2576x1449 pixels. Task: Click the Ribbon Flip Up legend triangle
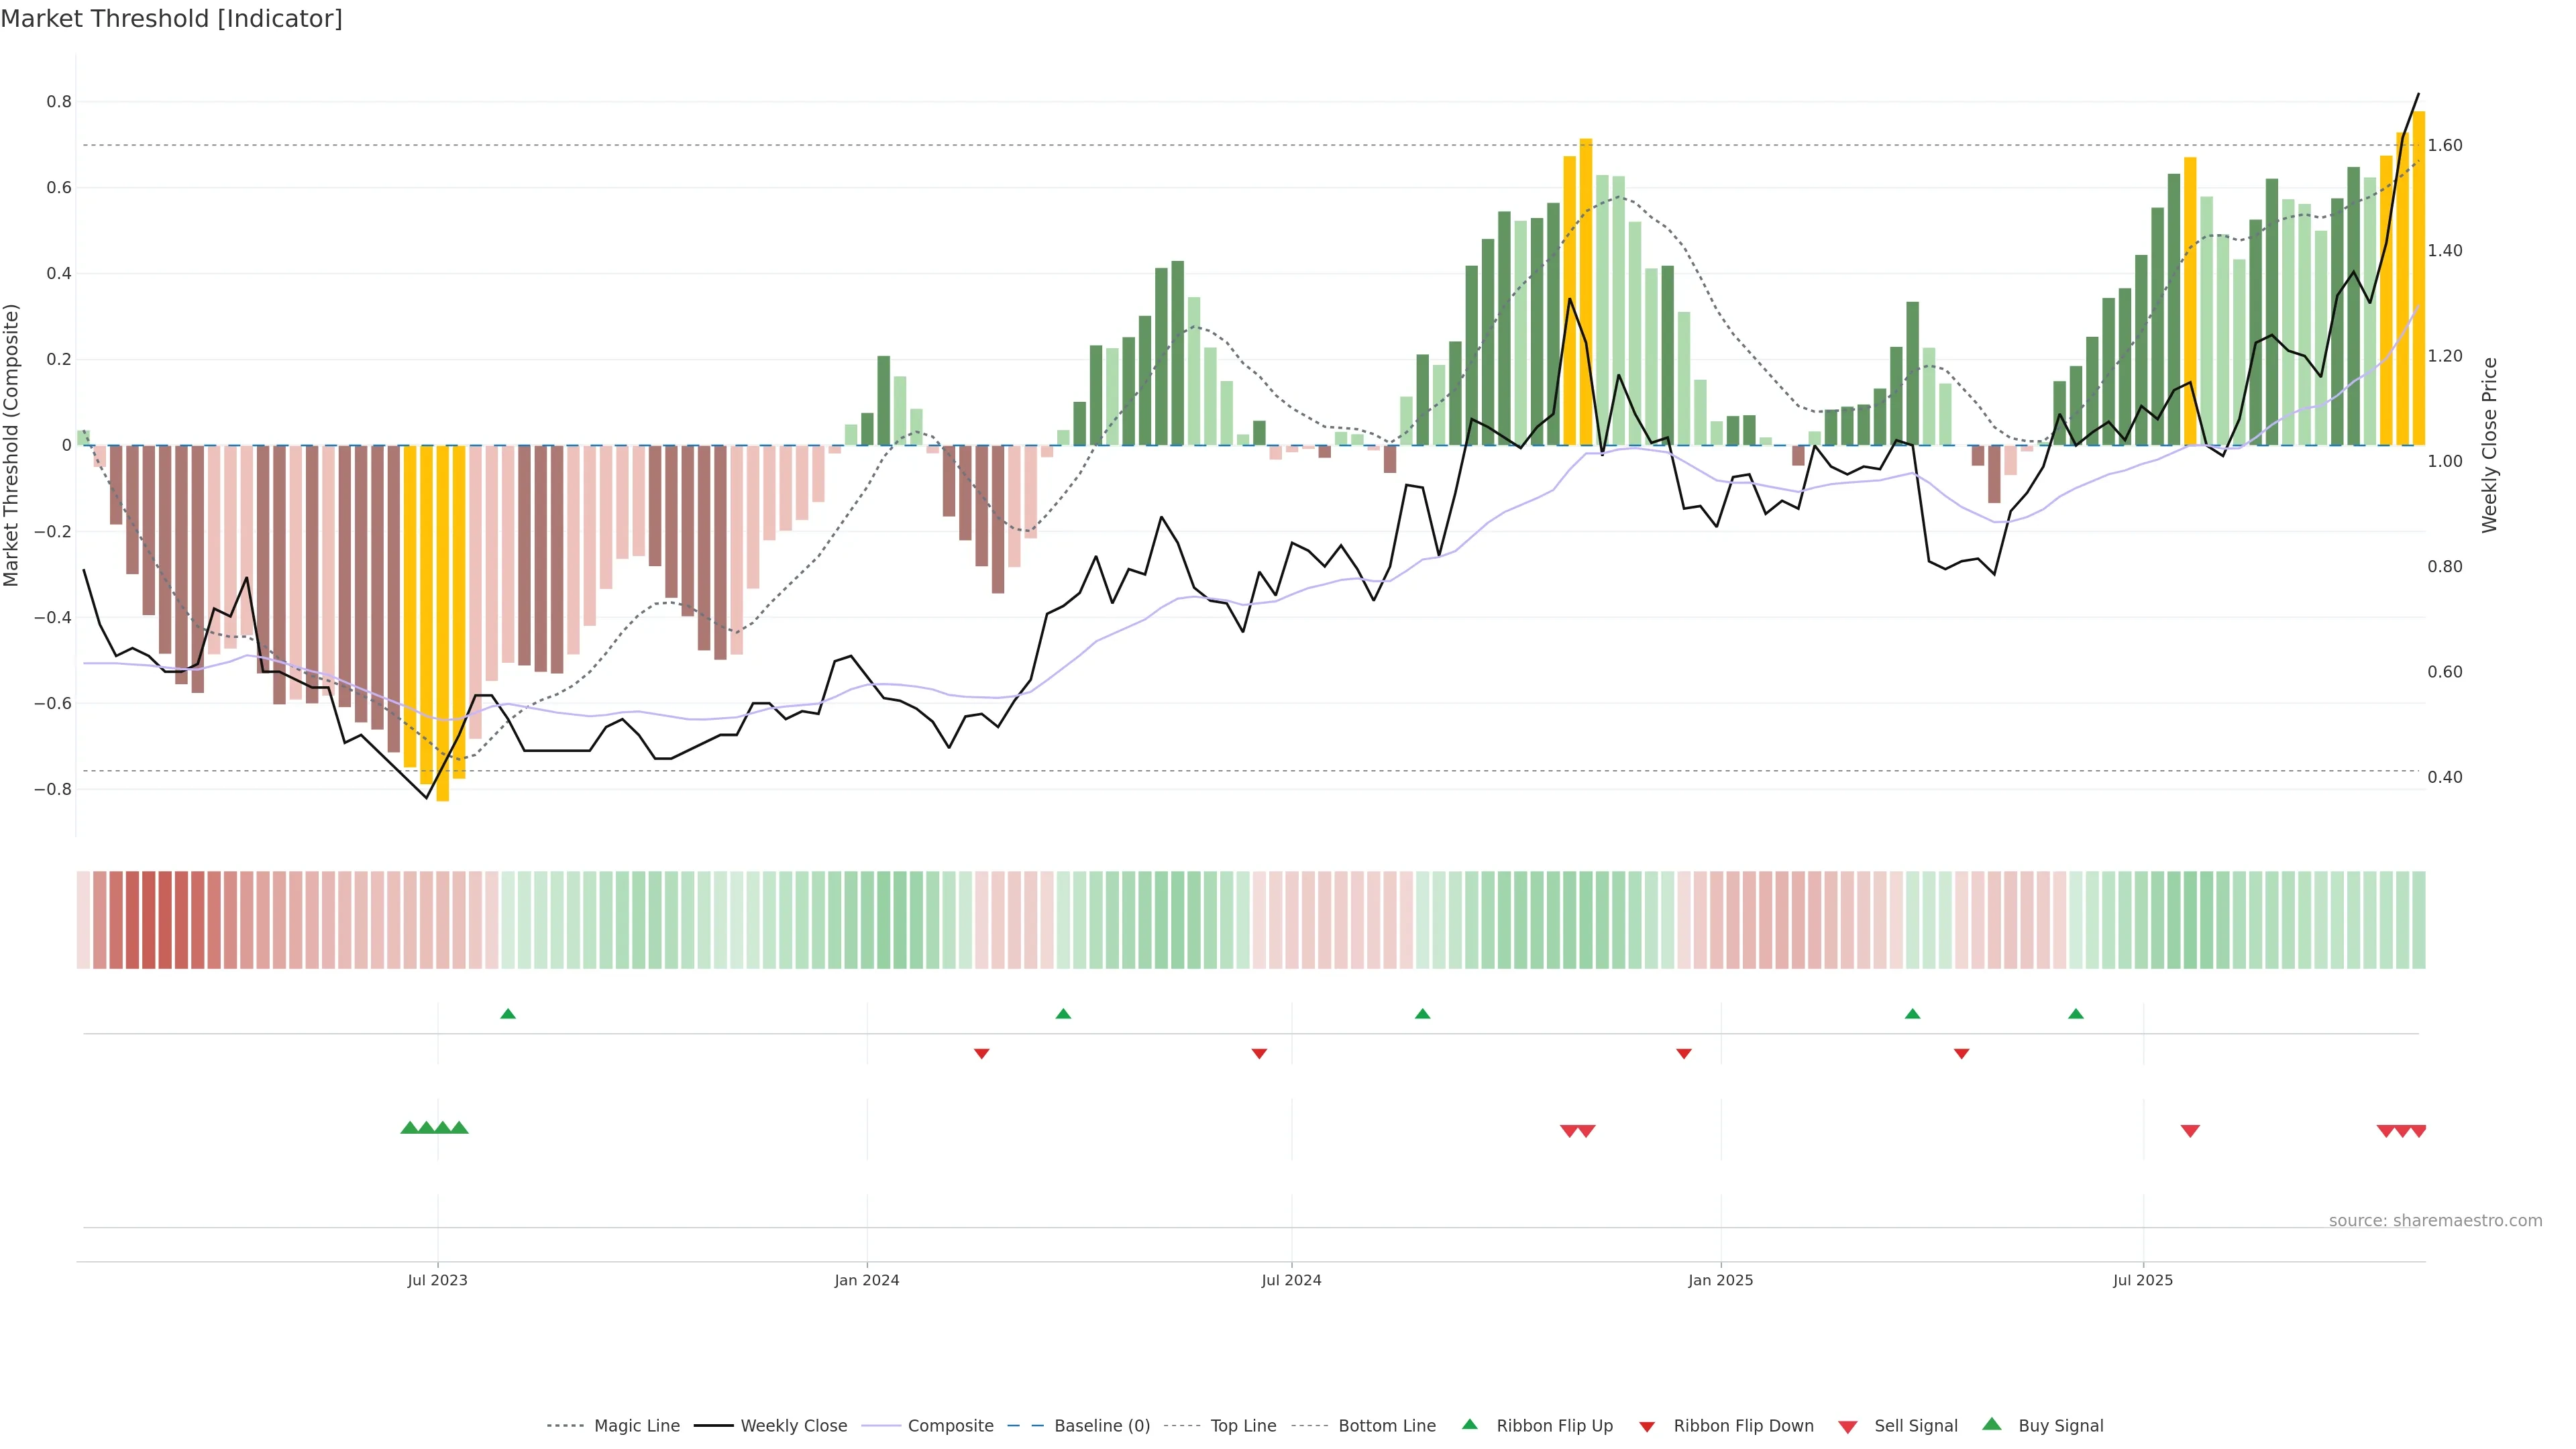[1469, 1424]
